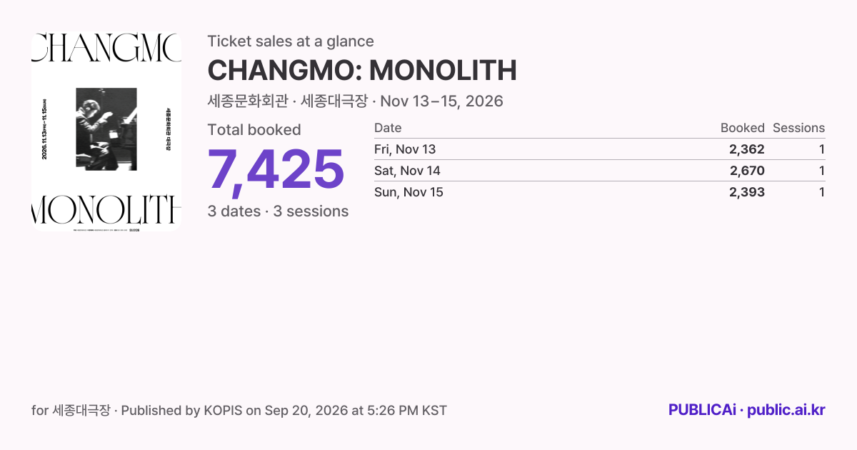857x450 pixels.
Task: Click the 3 dates · 3 sessions summary
Action: coord(278,211)
